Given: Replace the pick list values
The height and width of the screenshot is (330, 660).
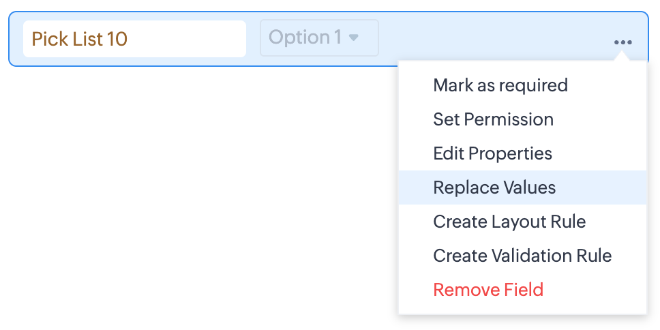Looking at the screenshot, I should click(x=494, y=187).
